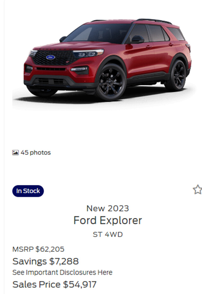Click the Sales Price $54,917 text
Image resolution: width=202 pixels, height=294 pixels.
click(x=55, y=284)
